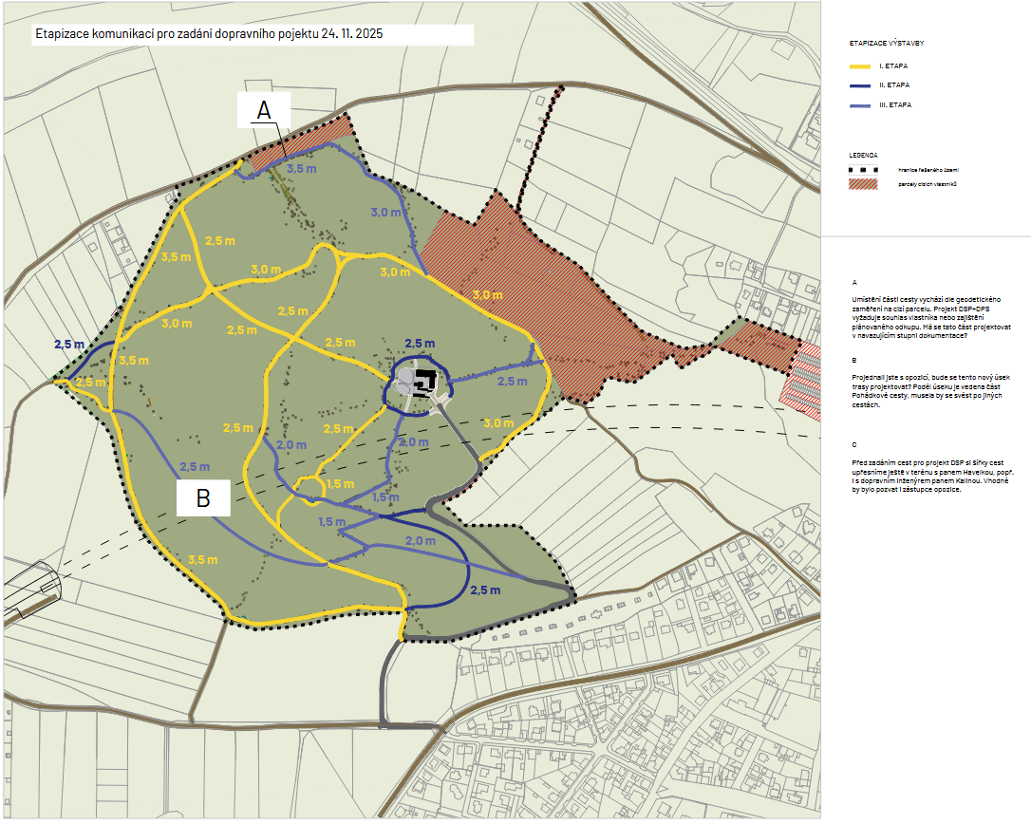
Task: Click the 'ETAPIZACE VÝSTAVBY' heading
Action: 888,44
